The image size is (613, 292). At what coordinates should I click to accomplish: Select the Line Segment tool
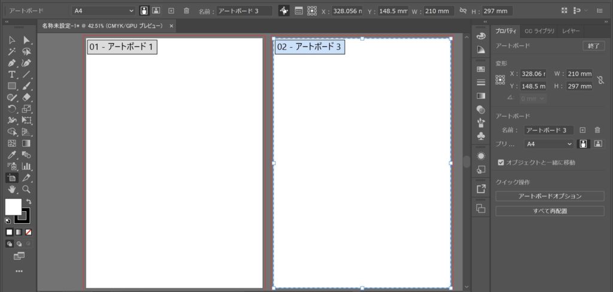[26, 74]
